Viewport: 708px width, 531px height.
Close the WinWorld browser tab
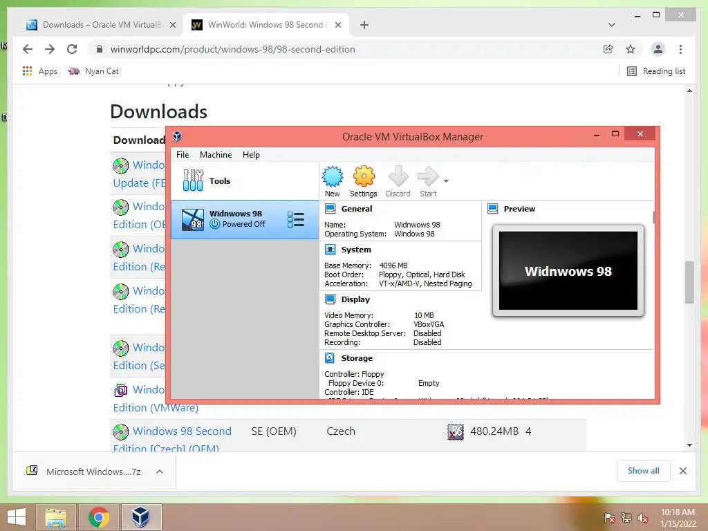pyautogui.click(x=337, y=25)
